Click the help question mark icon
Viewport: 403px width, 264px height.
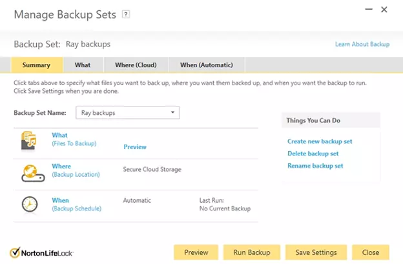(x=126, y=14)
